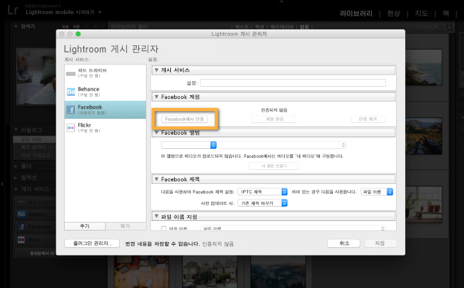Collapse the Facebook 제목 section

click(x=157, y=179)
